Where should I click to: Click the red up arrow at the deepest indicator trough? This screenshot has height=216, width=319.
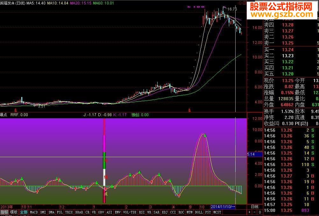(x=179, y=195)
